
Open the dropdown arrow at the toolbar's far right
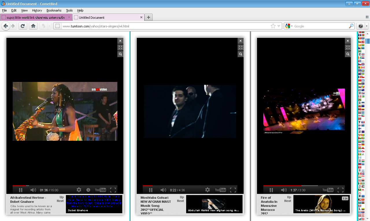(367, 26)
